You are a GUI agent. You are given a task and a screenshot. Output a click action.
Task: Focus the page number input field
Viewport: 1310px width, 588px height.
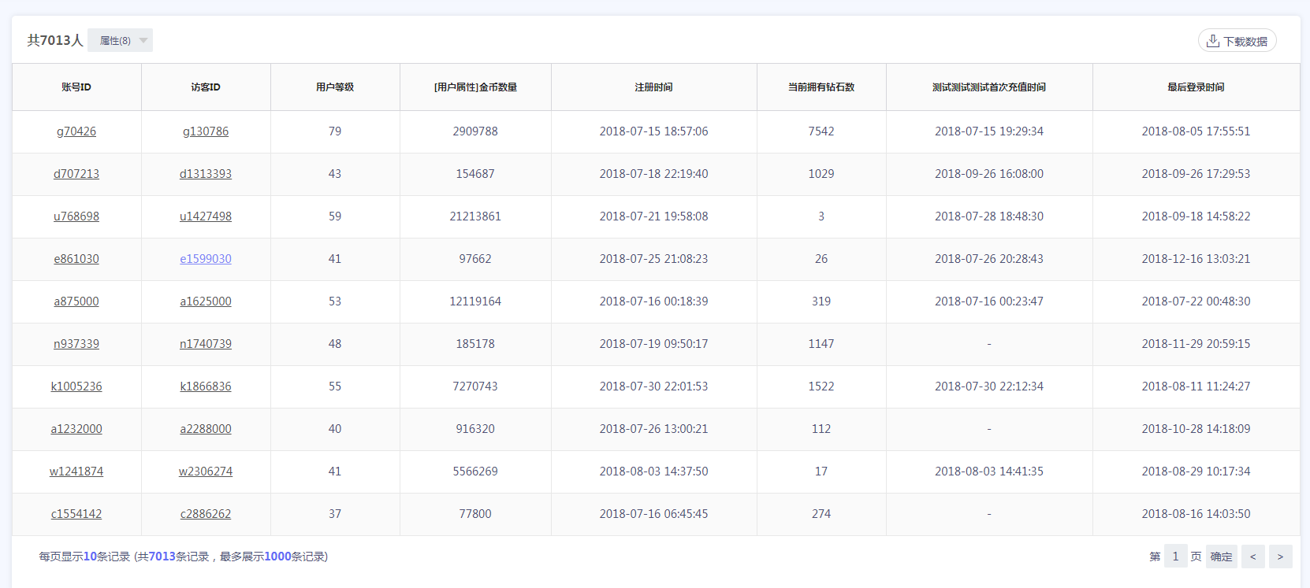click(x=1175, y=557)
